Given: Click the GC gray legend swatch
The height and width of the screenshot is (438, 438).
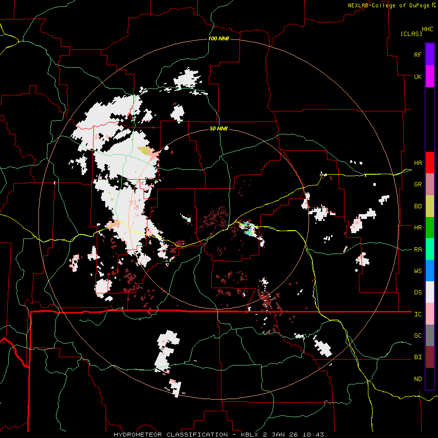Looking at the screenshot, I should tap(430, 335).
